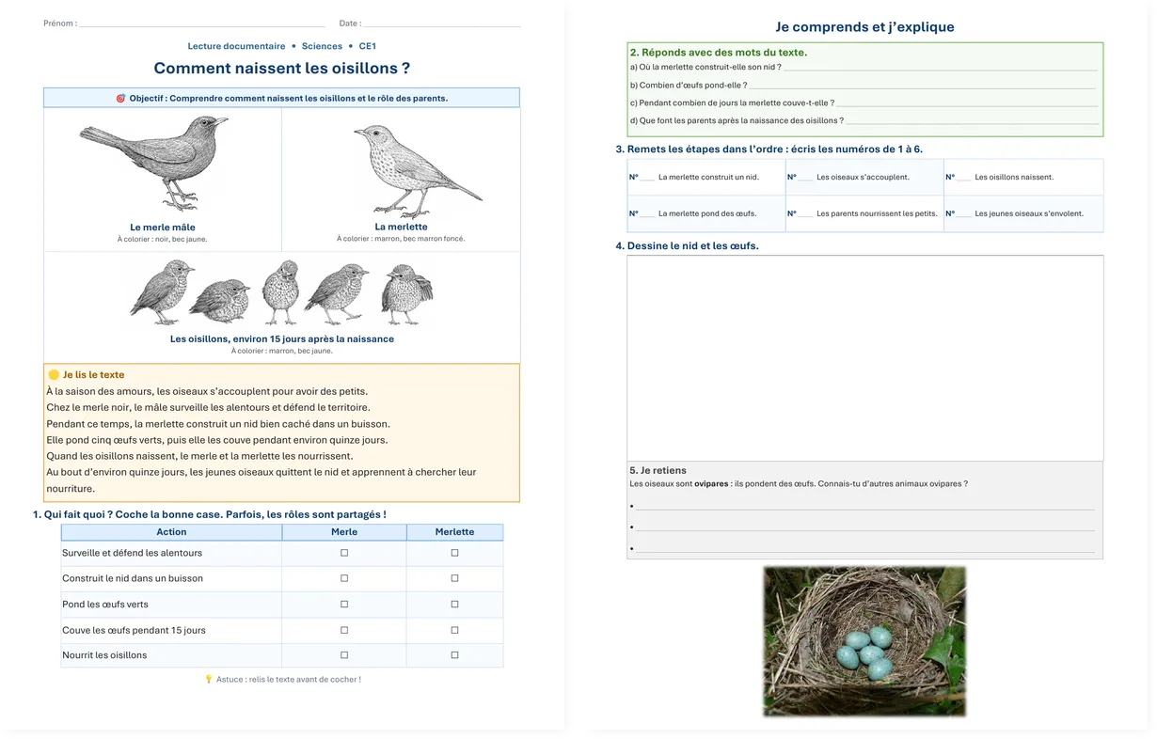Click the N° blank for 'La merlette construit un nid.'
The width and height of the screenshot is (1157, 739).
pyautogui.click(x=647, y=178)
